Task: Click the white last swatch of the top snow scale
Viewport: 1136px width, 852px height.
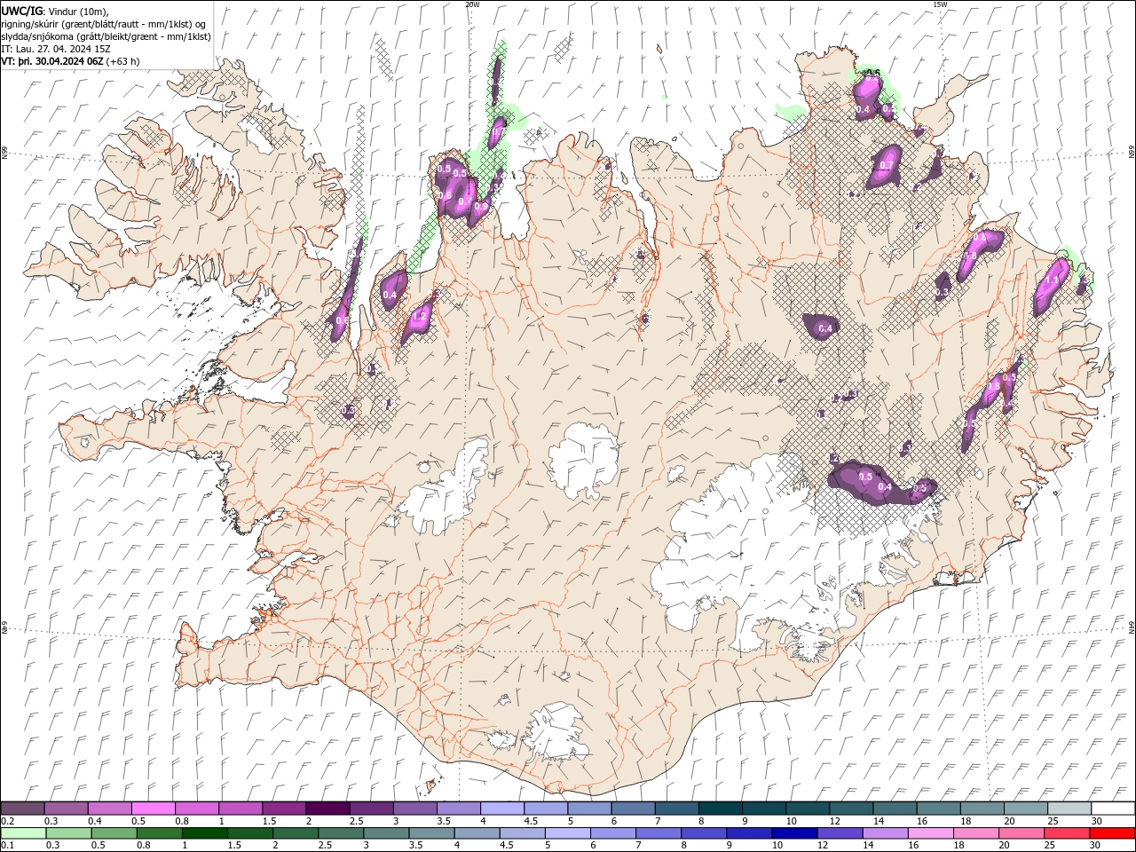Action: pyautogui.click(x=1113, y=809)
